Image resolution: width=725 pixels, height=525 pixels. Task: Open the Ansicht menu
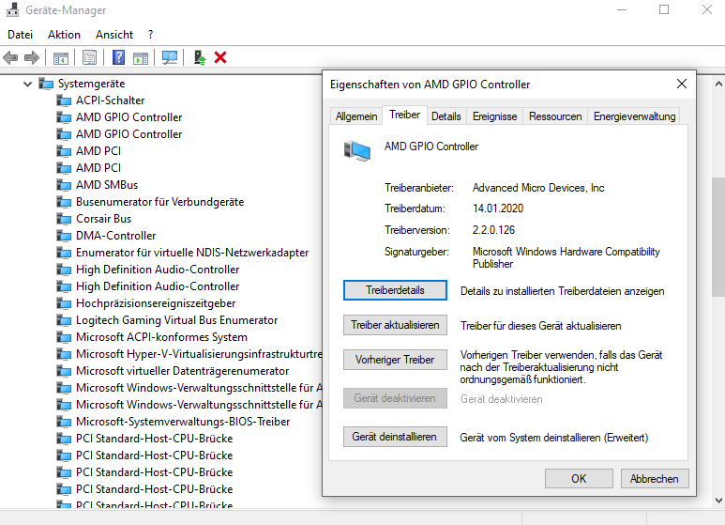(x=114, y=35)
